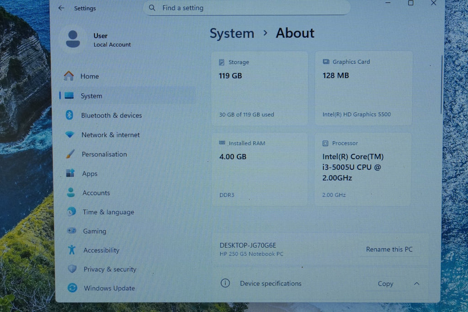Select System in the sidebar
This screenshot has width=468, height=312.
point(91,96)
